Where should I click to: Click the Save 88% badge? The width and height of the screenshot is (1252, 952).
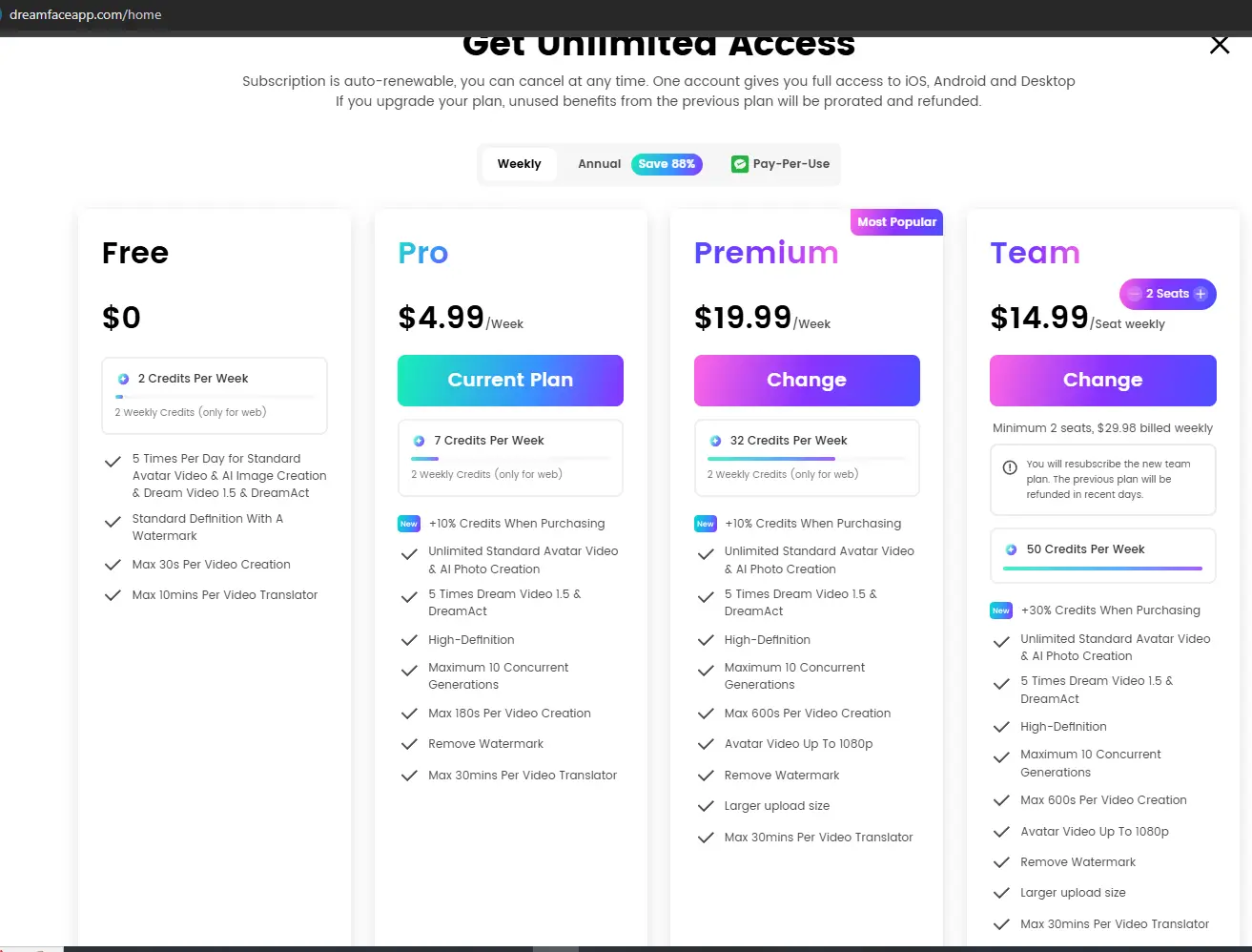point(667,164)
